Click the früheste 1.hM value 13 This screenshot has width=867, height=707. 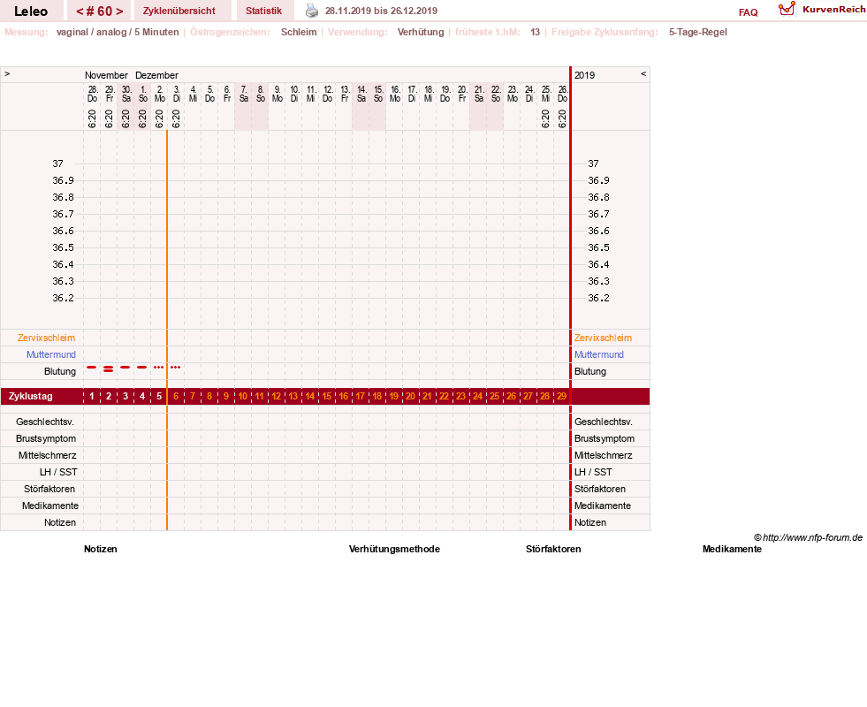click(536, 32)
